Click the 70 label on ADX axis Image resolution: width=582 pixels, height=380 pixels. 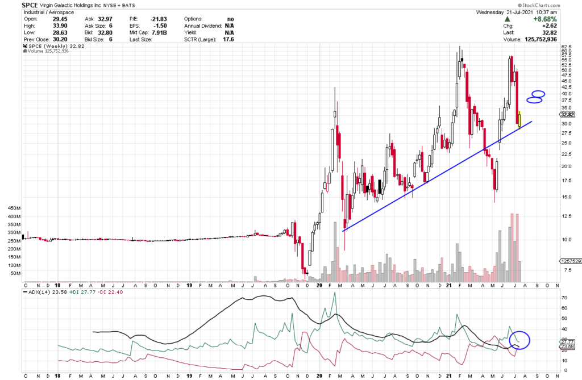pyautogui.click(x=564, y=298)
